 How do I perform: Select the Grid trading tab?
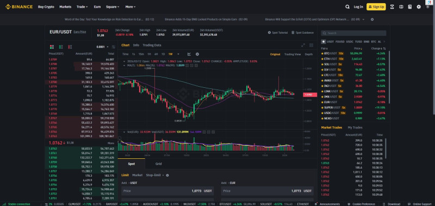(158, 164)
